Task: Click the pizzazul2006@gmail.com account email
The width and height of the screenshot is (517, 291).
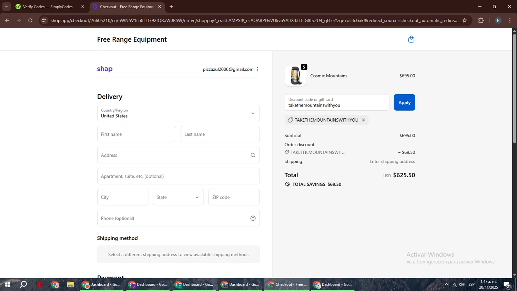Action: (228, 69)
